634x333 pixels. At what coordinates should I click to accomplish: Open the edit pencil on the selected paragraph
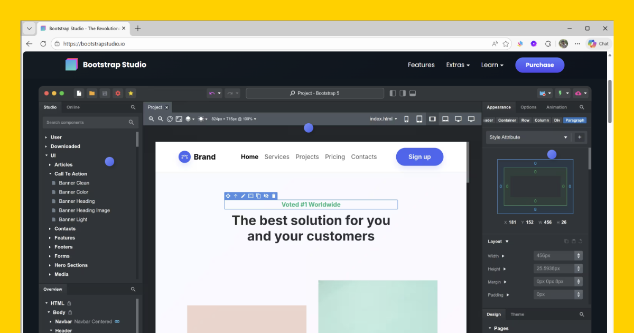click(243, 196)
